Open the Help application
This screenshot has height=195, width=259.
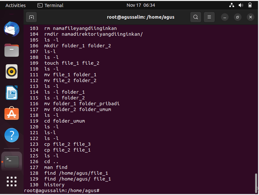coord(12,135)
